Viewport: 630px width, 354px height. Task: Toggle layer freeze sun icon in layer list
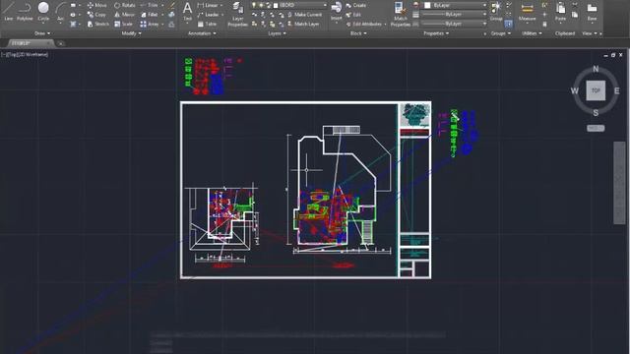261,5
